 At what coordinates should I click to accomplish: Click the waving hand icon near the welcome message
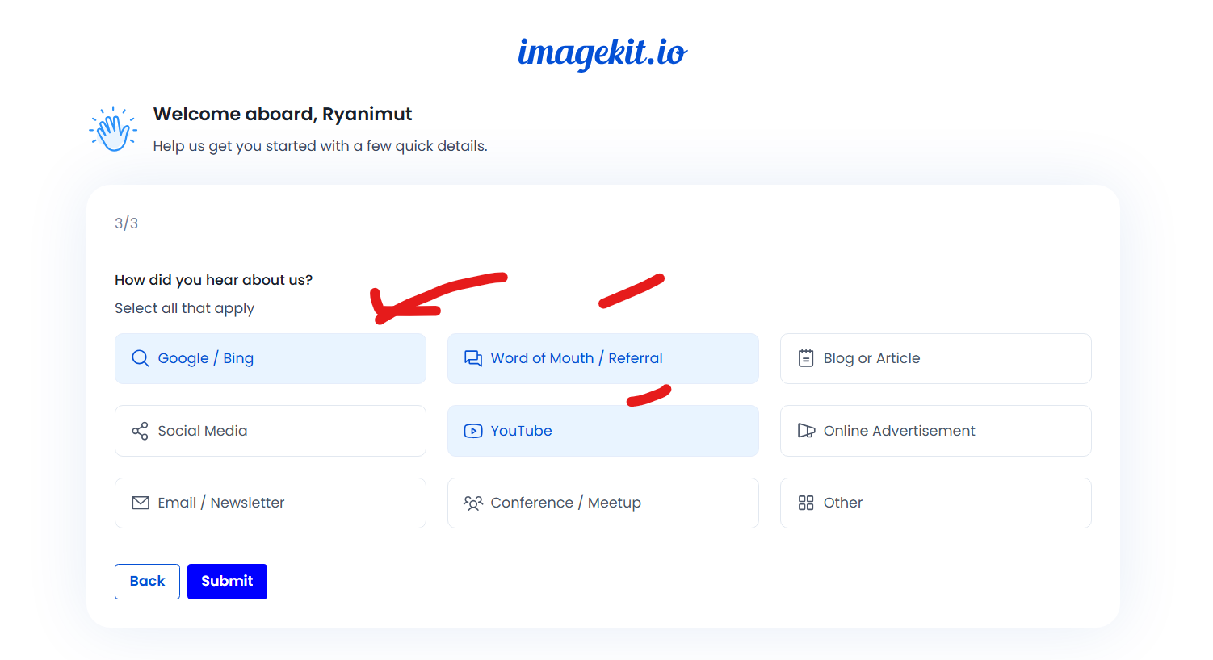pyautogui.click(x=113, y=127)
